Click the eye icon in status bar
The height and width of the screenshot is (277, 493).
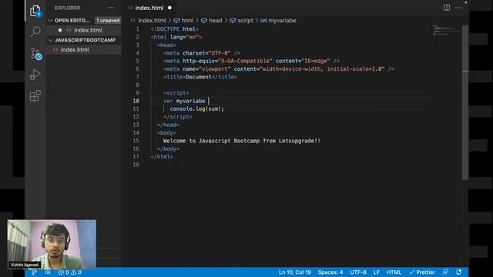(x=48, y=272)
